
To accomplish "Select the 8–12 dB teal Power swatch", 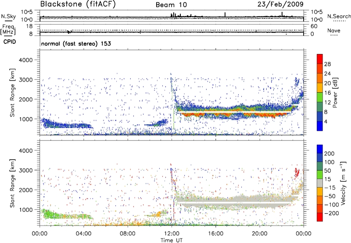I will [320, 107].
